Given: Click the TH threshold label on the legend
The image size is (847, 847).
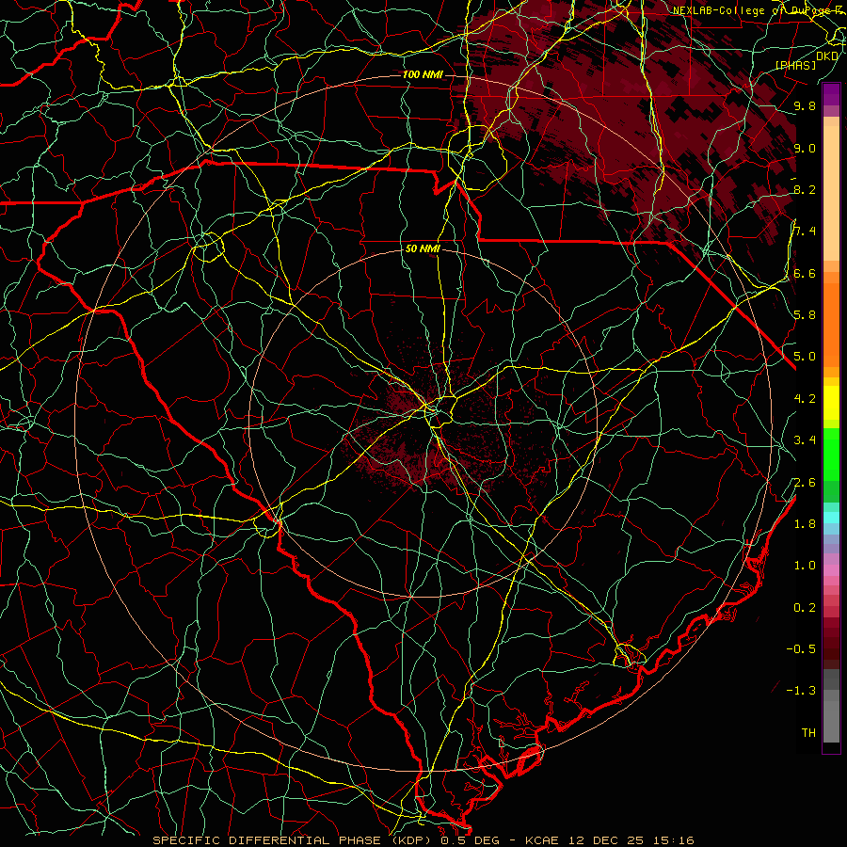Looking at the screenshot, I should [x=808, y=733].
